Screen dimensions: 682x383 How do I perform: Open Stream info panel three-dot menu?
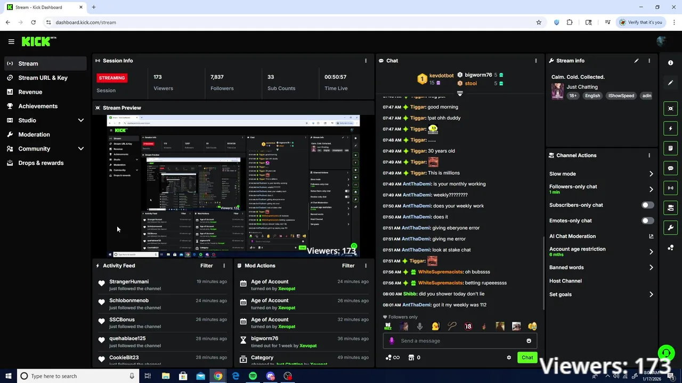point(649,61)
